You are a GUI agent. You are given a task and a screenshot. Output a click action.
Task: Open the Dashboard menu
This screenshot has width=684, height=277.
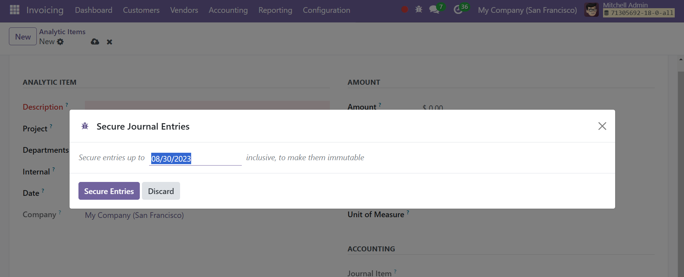click(93, 10)
